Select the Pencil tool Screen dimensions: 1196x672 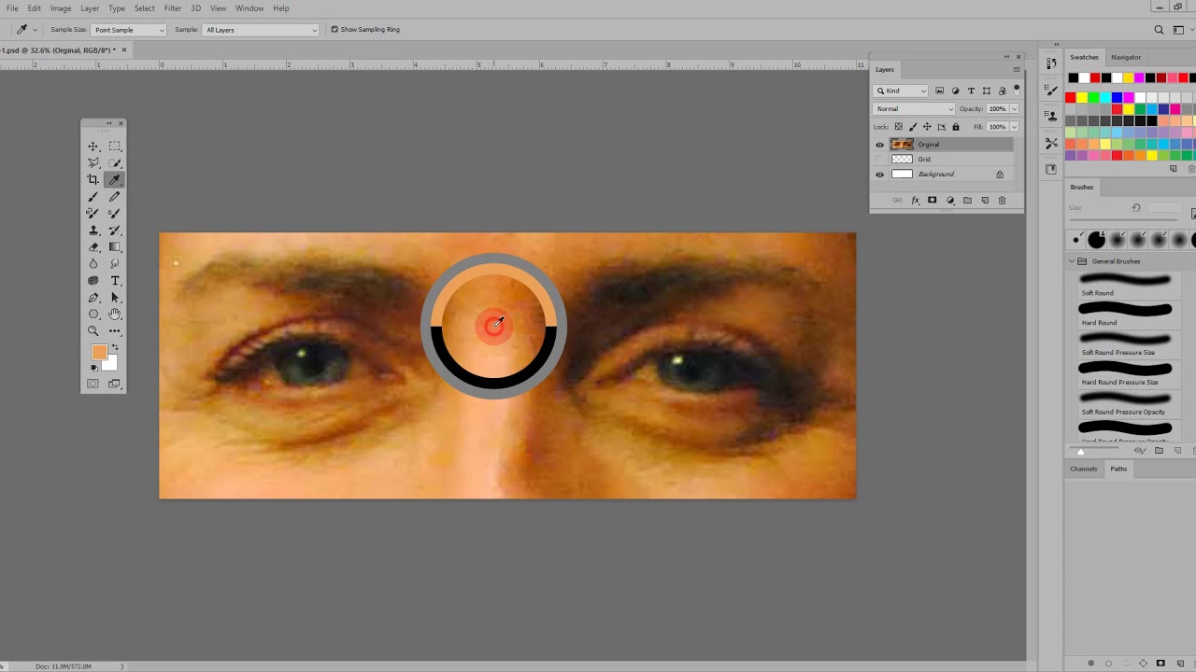pos(115,197)
